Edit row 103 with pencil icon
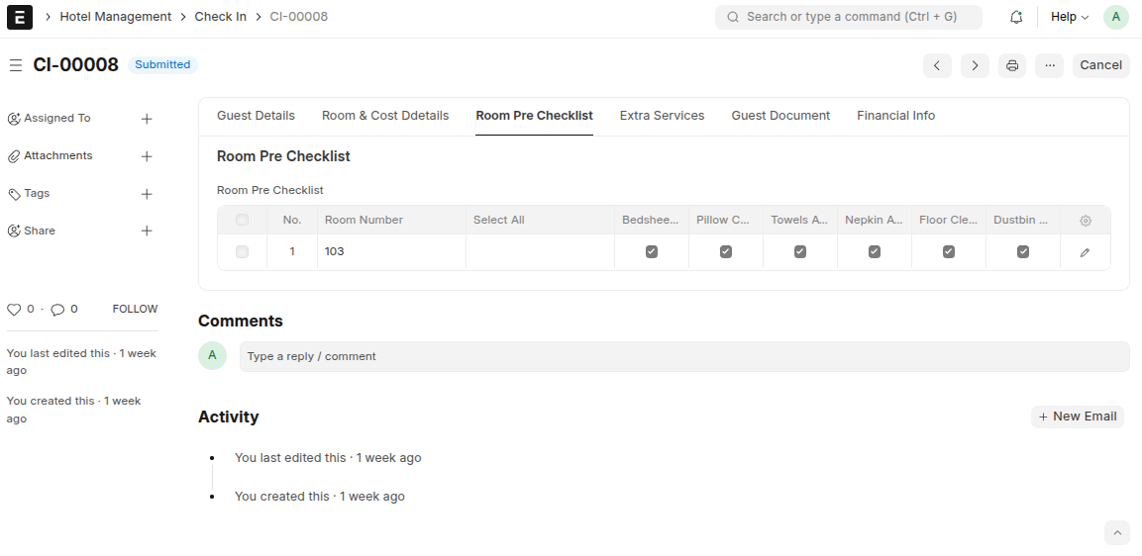This screenshot has width=1142, height=556. (1086, 252)
